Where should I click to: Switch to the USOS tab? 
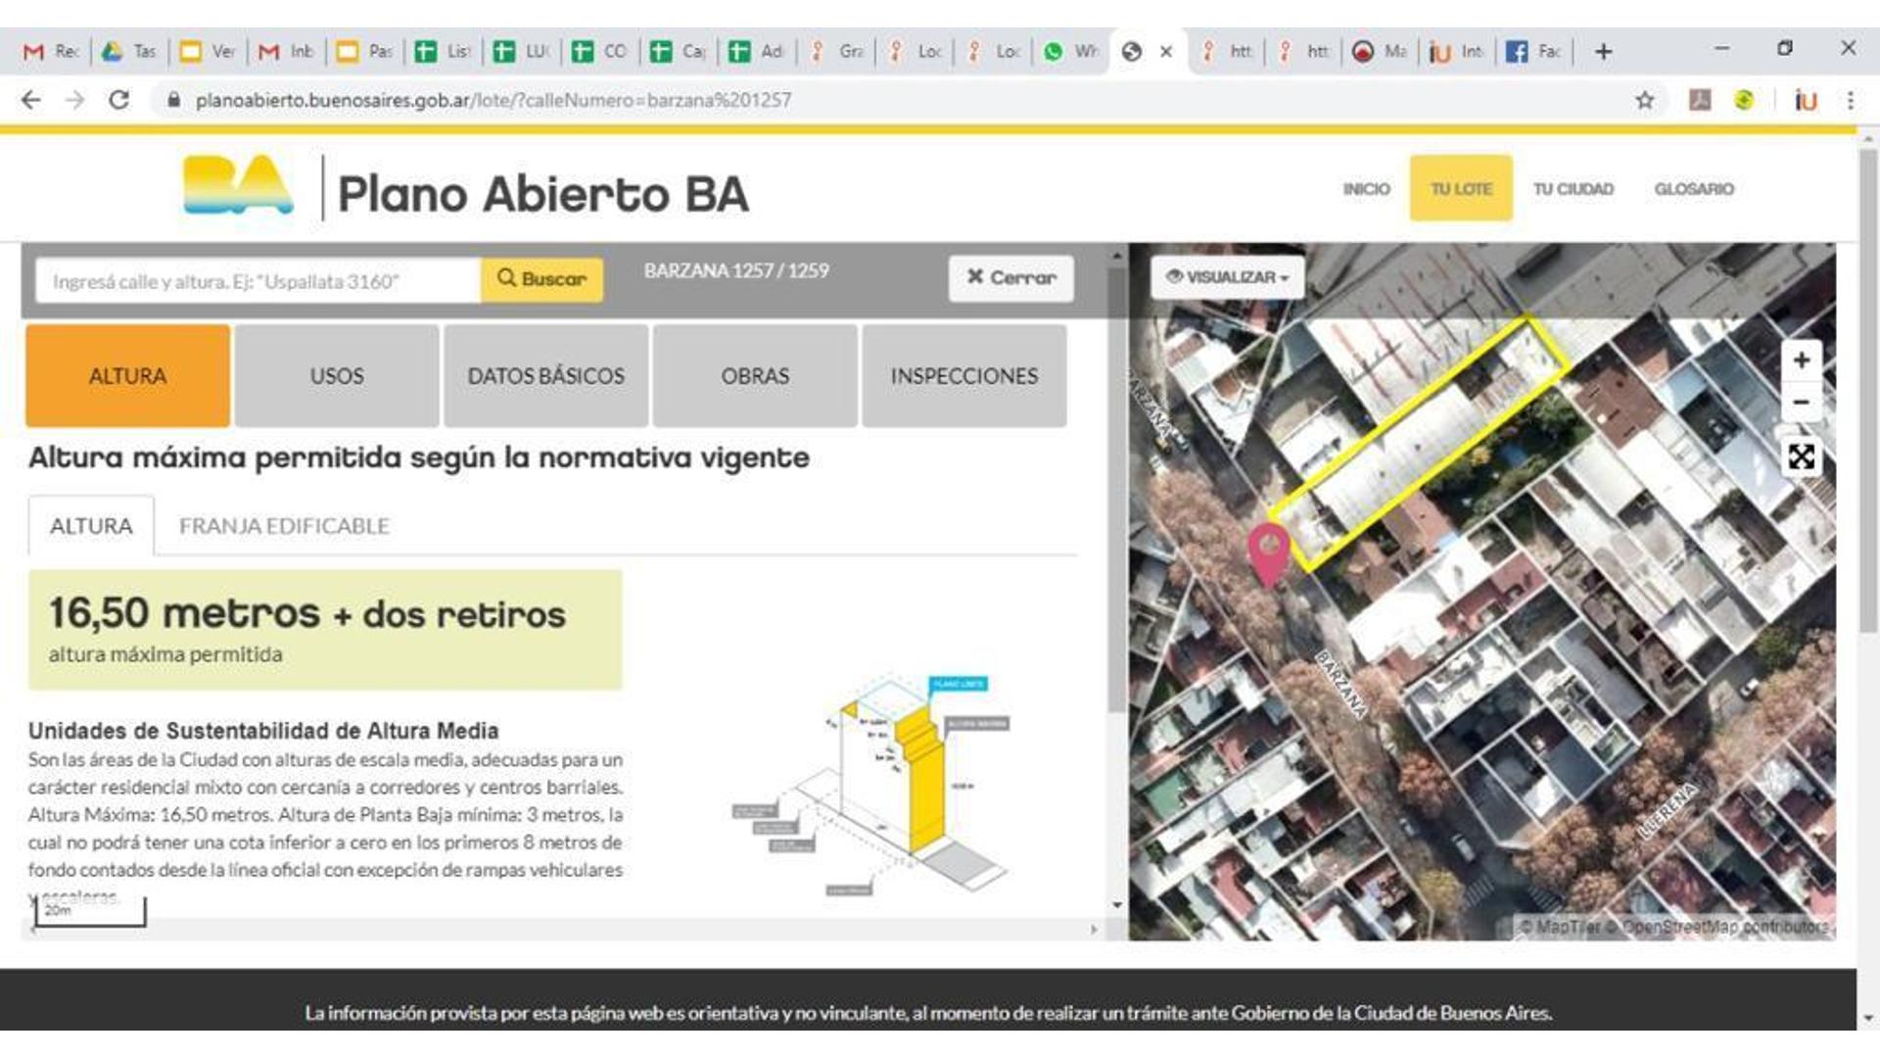[x=337, y=376]
